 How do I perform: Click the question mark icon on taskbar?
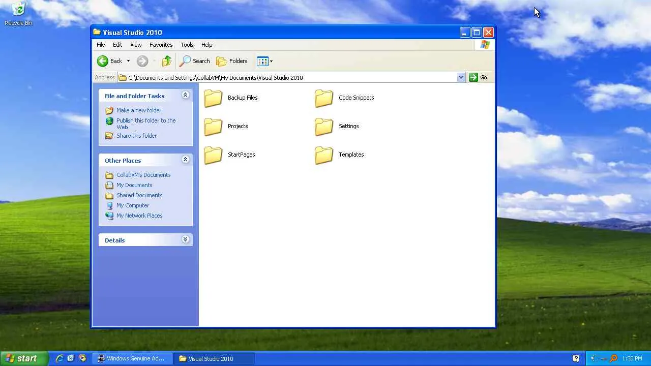576,358
